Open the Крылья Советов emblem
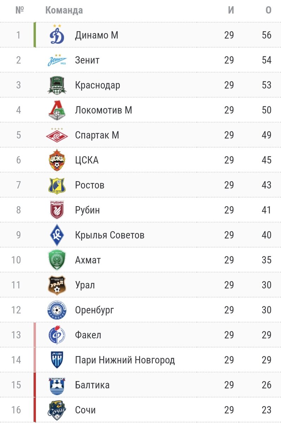 tap(57, 235)
